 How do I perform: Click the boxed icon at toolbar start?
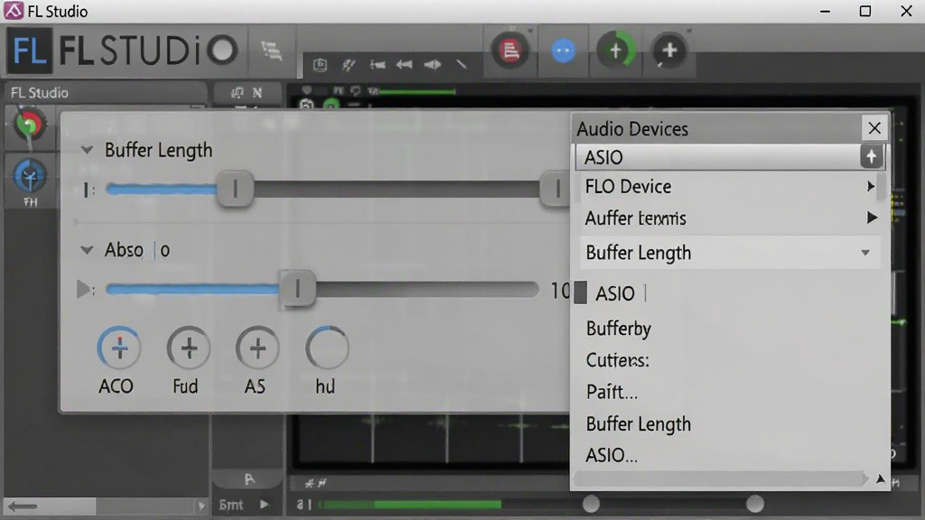click(320, 65)
